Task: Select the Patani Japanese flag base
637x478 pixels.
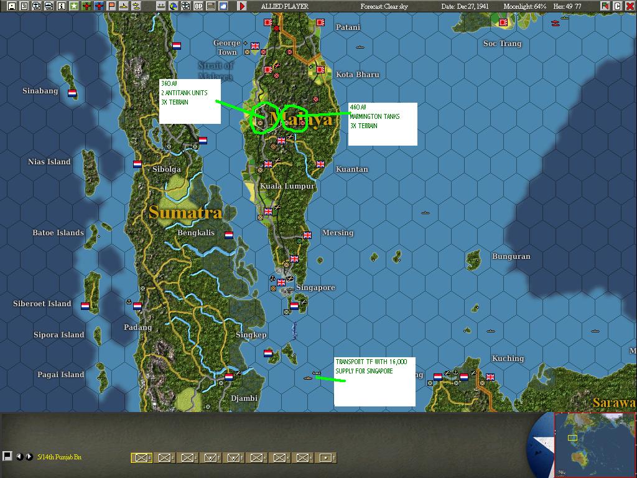Action: pos(320,22)
